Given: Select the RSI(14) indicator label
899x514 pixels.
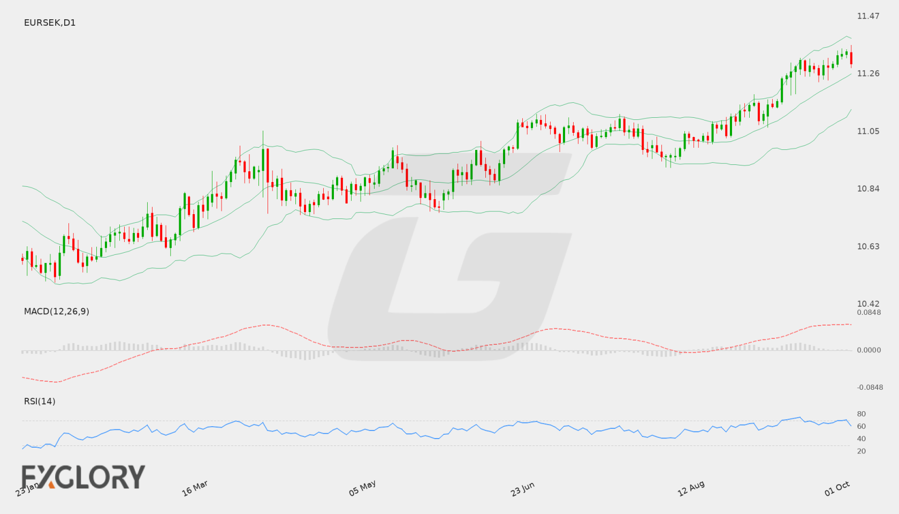Looking at the screenshot, I should pyautogui.click(x=40, y=401).
